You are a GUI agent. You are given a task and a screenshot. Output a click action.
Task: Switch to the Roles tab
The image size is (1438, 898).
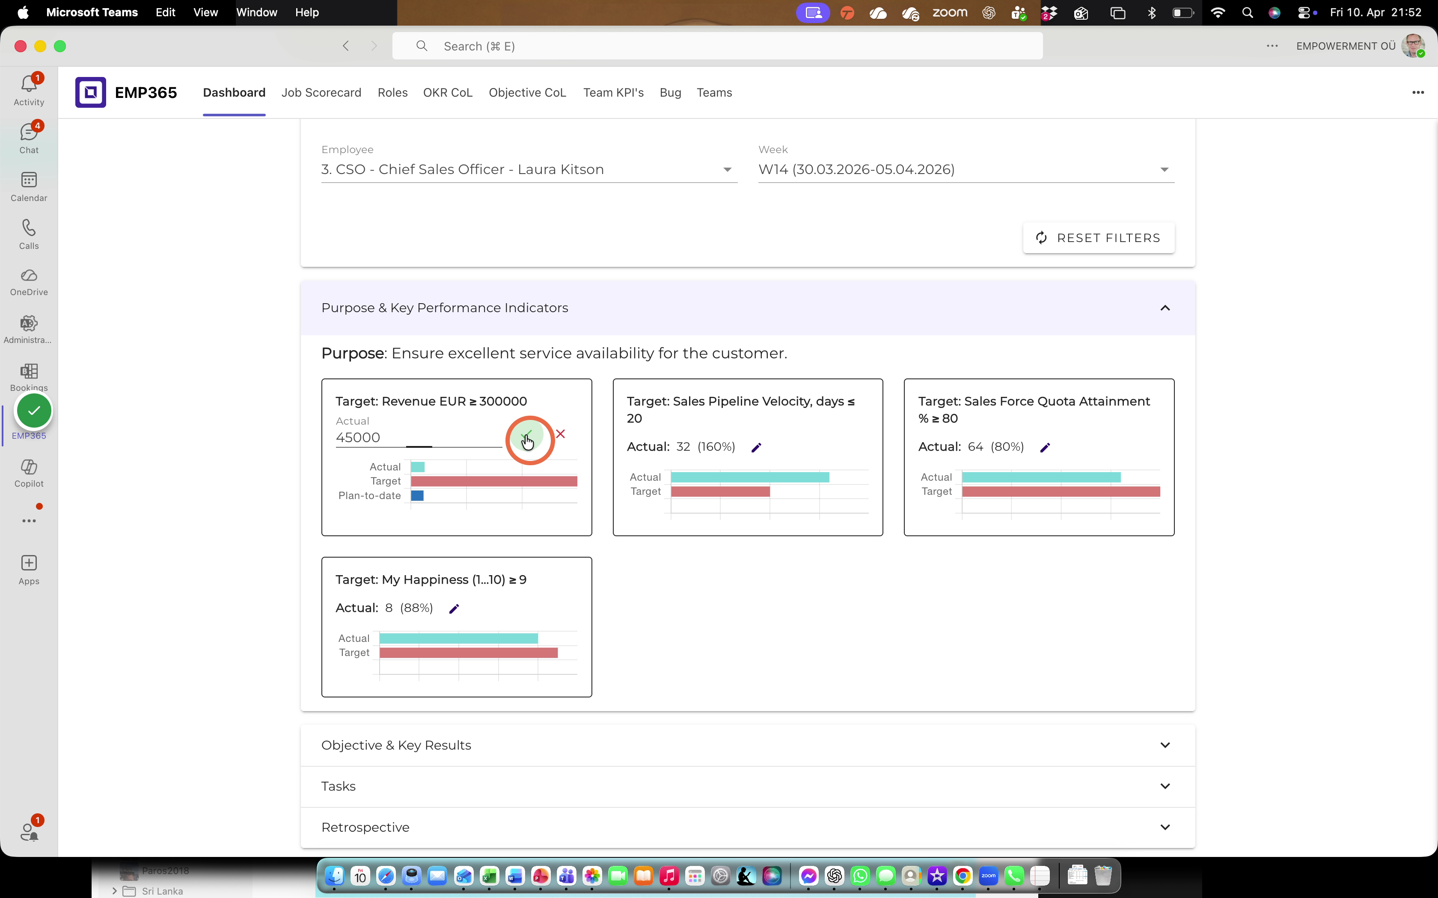[x=392, y=93]
